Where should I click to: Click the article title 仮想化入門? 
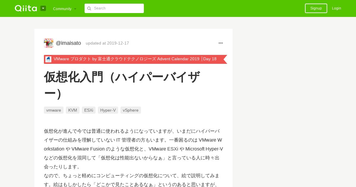[x=122, y=85]
